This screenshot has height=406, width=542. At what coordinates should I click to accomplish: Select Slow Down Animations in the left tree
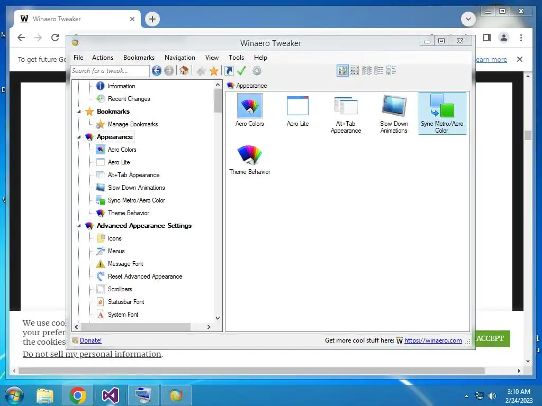(136, 188)
